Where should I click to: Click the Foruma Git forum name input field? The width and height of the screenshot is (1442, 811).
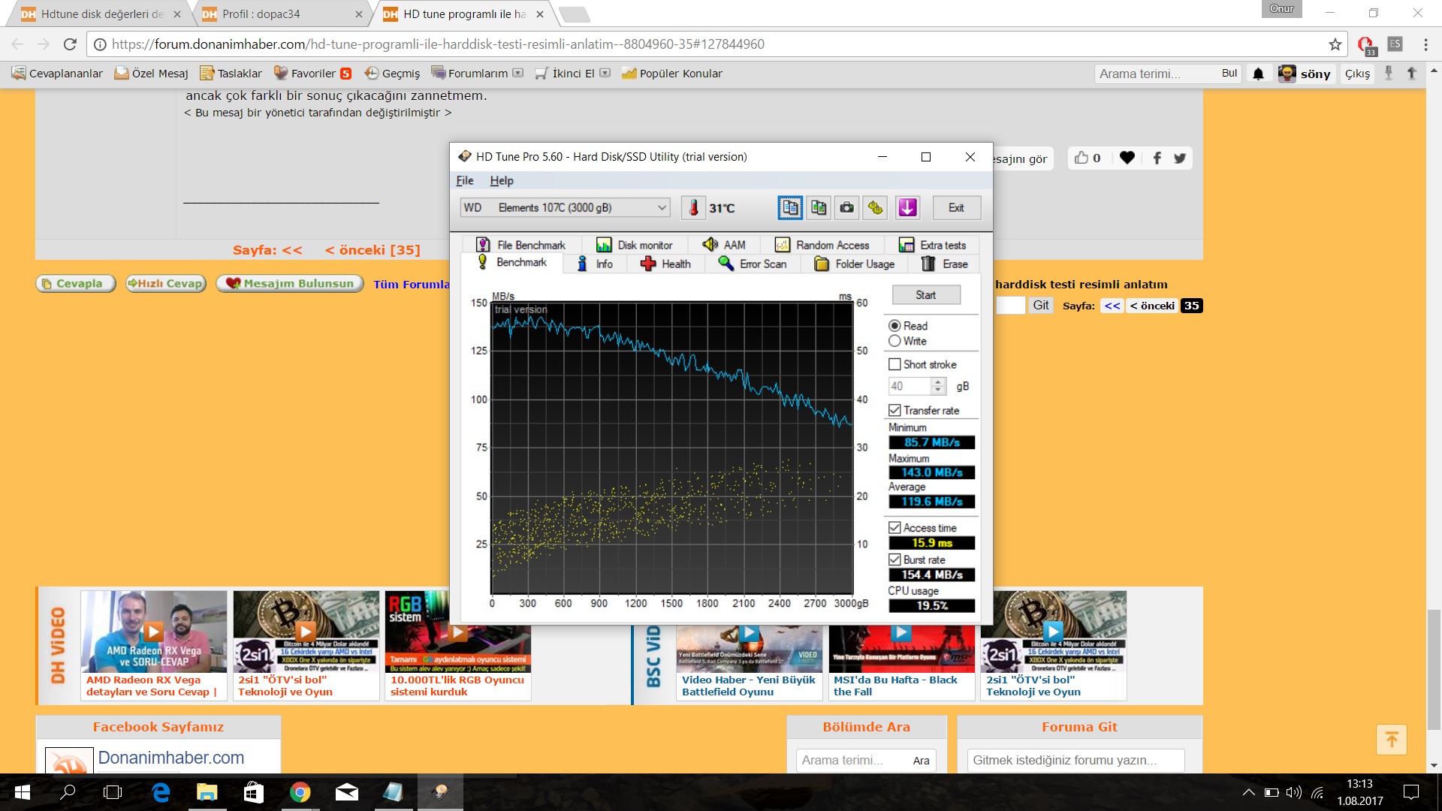(x=1075, y=760)
